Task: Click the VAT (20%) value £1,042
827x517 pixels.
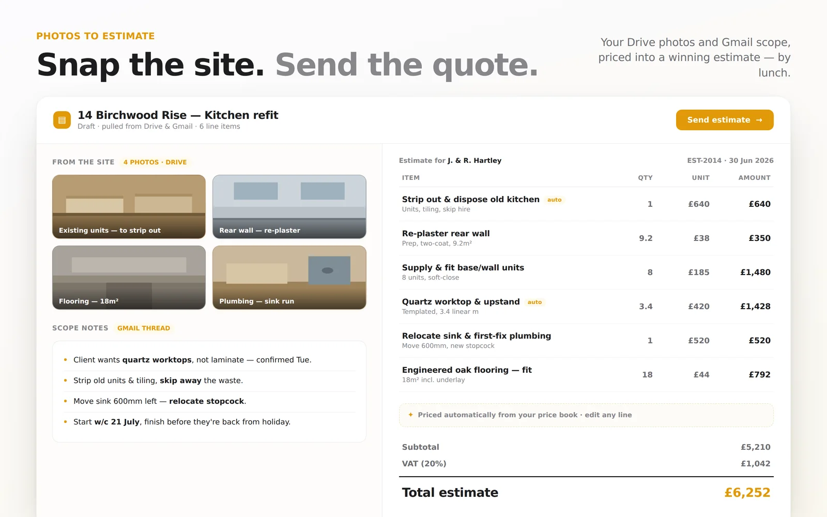Action: click(x=756, y=464)
